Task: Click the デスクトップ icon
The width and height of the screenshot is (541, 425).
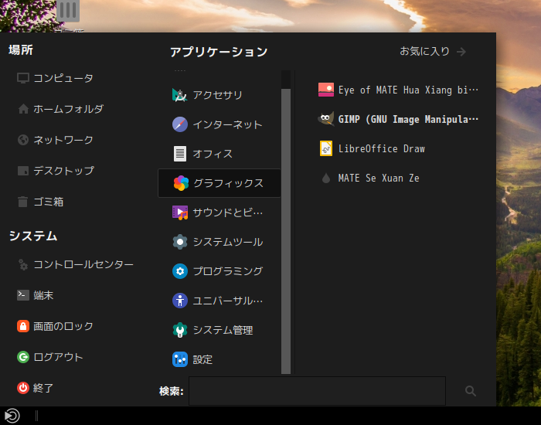Action: pos(23,171)
